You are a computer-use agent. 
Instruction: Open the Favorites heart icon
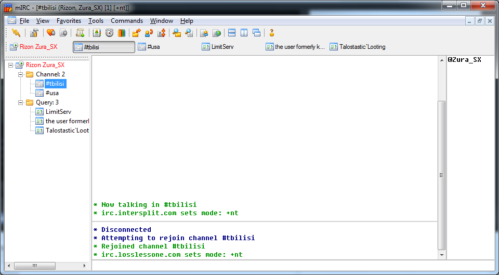(x=51, y=33)
